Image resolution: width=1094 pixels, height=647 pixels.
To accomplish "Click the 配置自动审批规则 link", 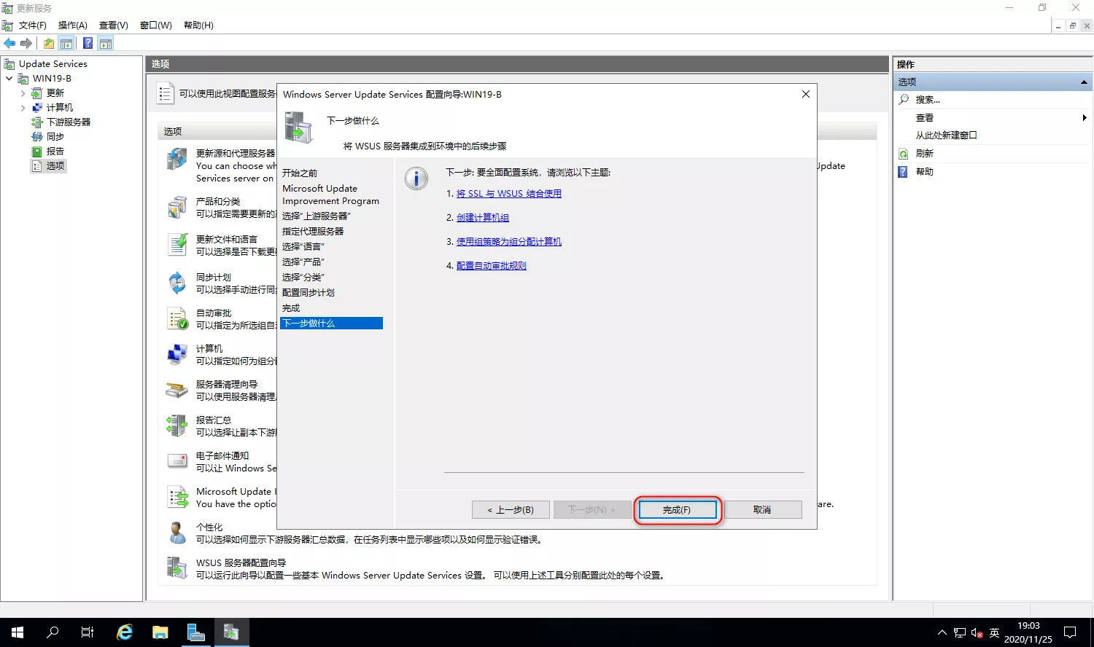I will [491, 266].
